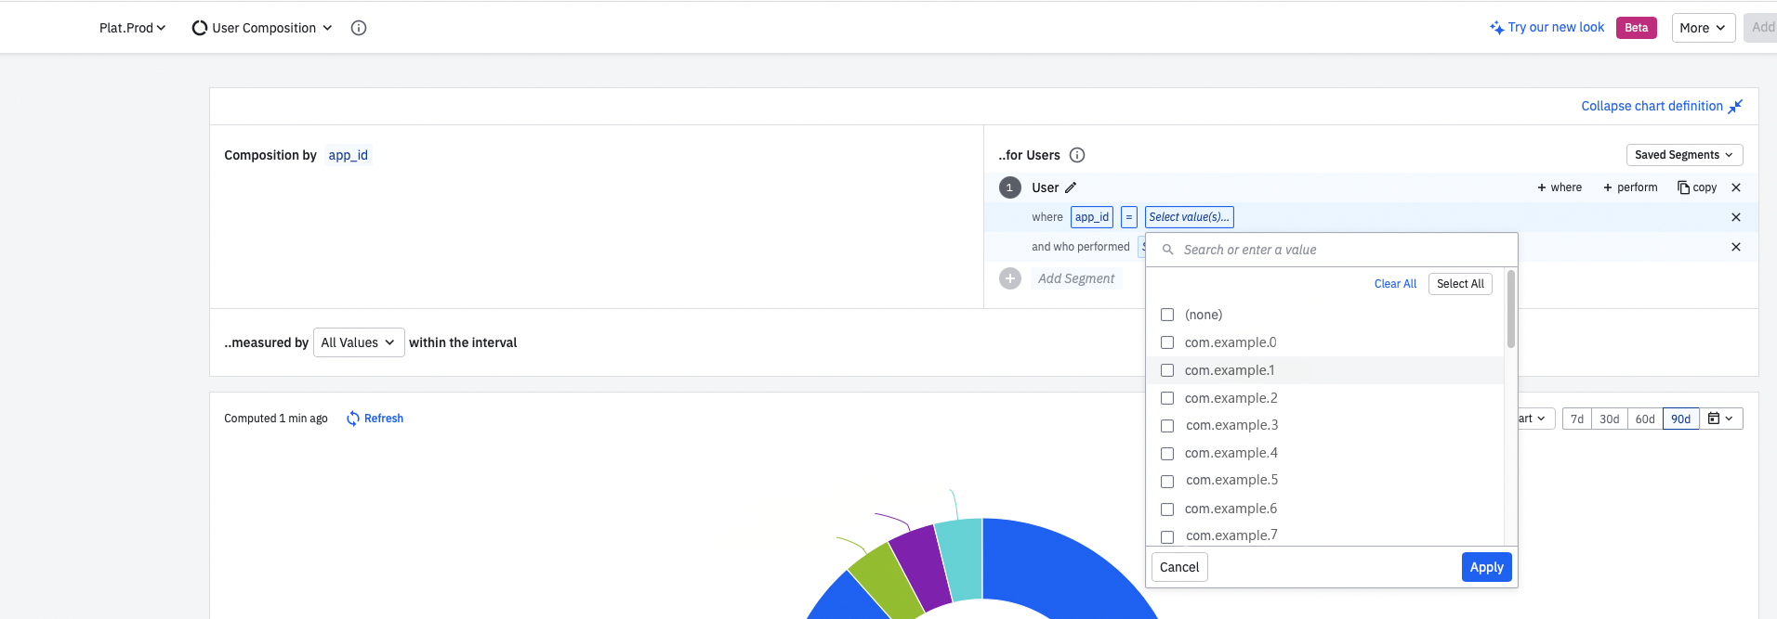Check the com.example.7 checkbox
Screen dimensions: 1777x619
(1167, 537)
